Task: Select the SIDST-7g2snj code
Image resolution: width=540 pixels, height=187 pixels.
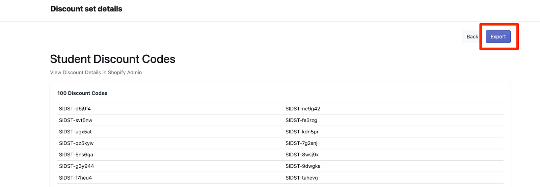Action: coord(301,143)
